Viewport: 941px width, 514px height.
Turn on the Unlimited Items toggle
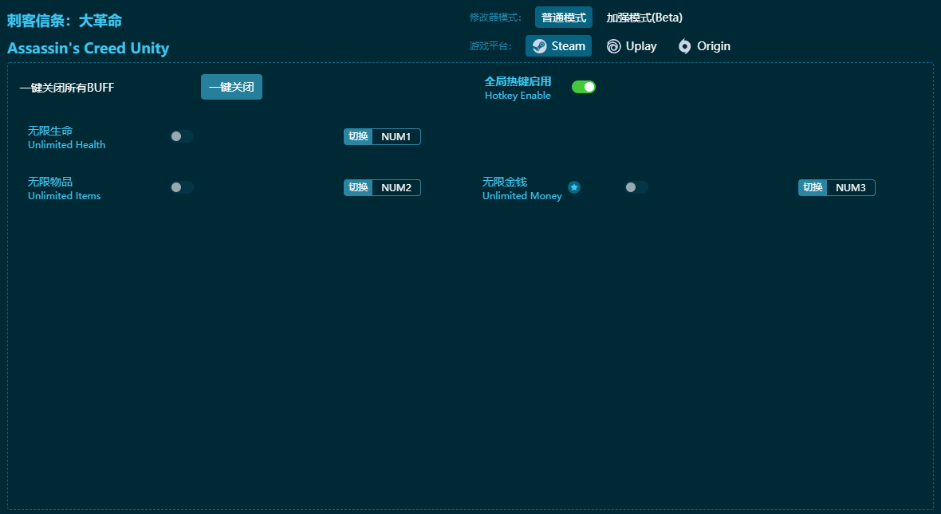pos(182,187)
